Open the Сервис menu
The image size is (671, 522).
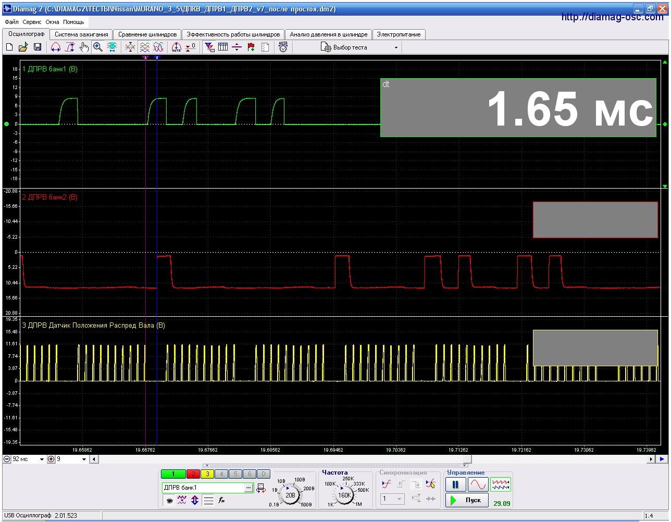coord(32,22)
